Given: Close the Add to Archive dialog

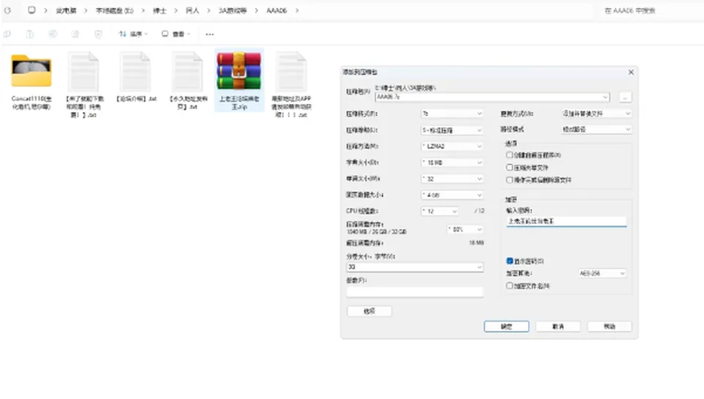Looking at the screenshot, I should tap(631, 72).
